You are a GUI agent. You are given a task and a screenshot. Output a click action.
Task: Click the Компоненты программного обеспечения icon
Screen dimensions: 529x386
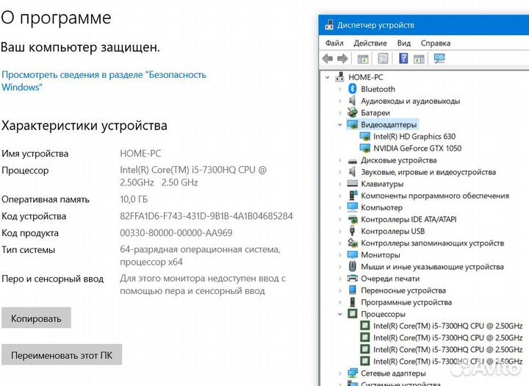(352, 196)
